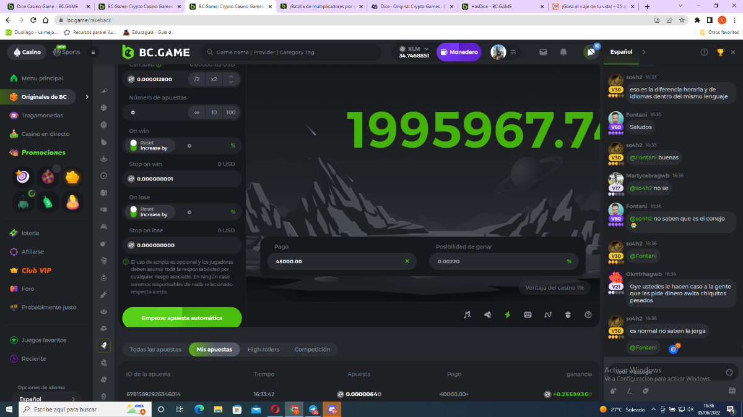Screen dimensions: 743x417
Task: Toggle the green lightning turbo mode
Action: coord(508,314)
